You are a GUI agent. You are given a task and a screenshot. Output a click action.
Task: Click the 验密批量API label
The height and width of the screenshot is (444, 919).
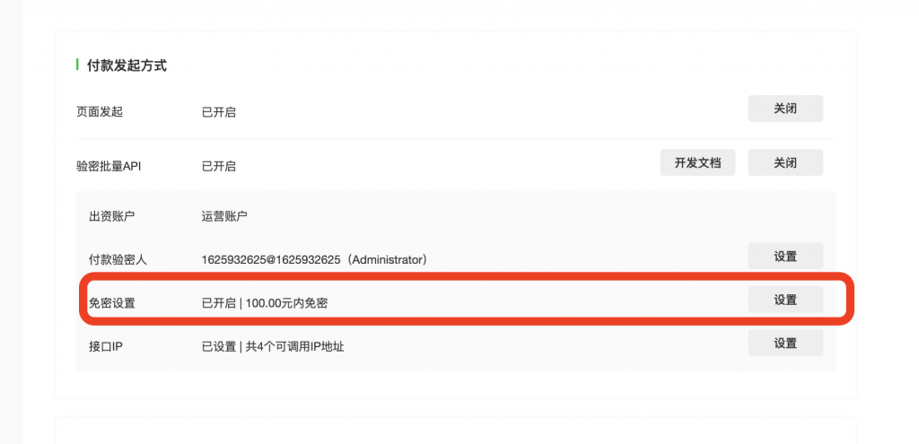(109, 166)
